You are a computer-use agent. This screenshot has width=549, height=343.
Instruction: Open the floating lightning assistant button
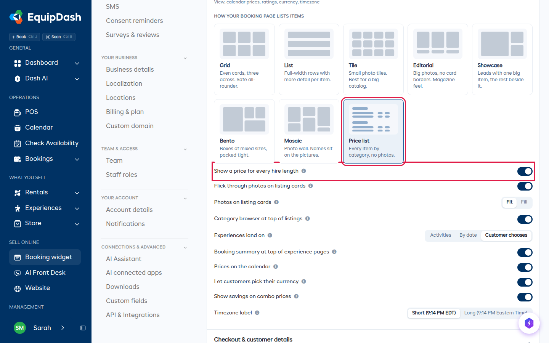pos(529,323)
